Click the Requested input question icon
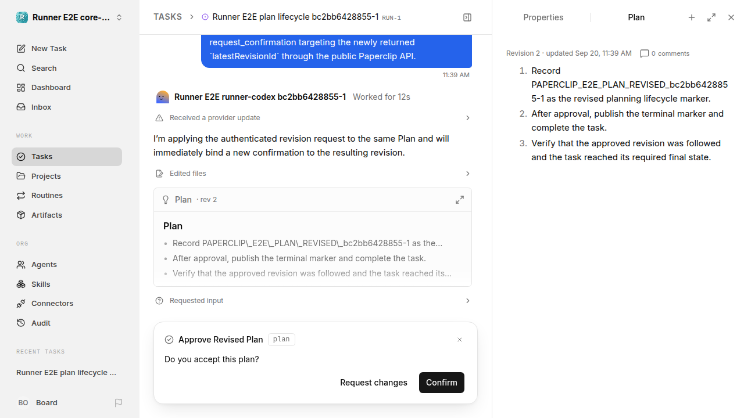744x418 pixels. click(159, 301)
